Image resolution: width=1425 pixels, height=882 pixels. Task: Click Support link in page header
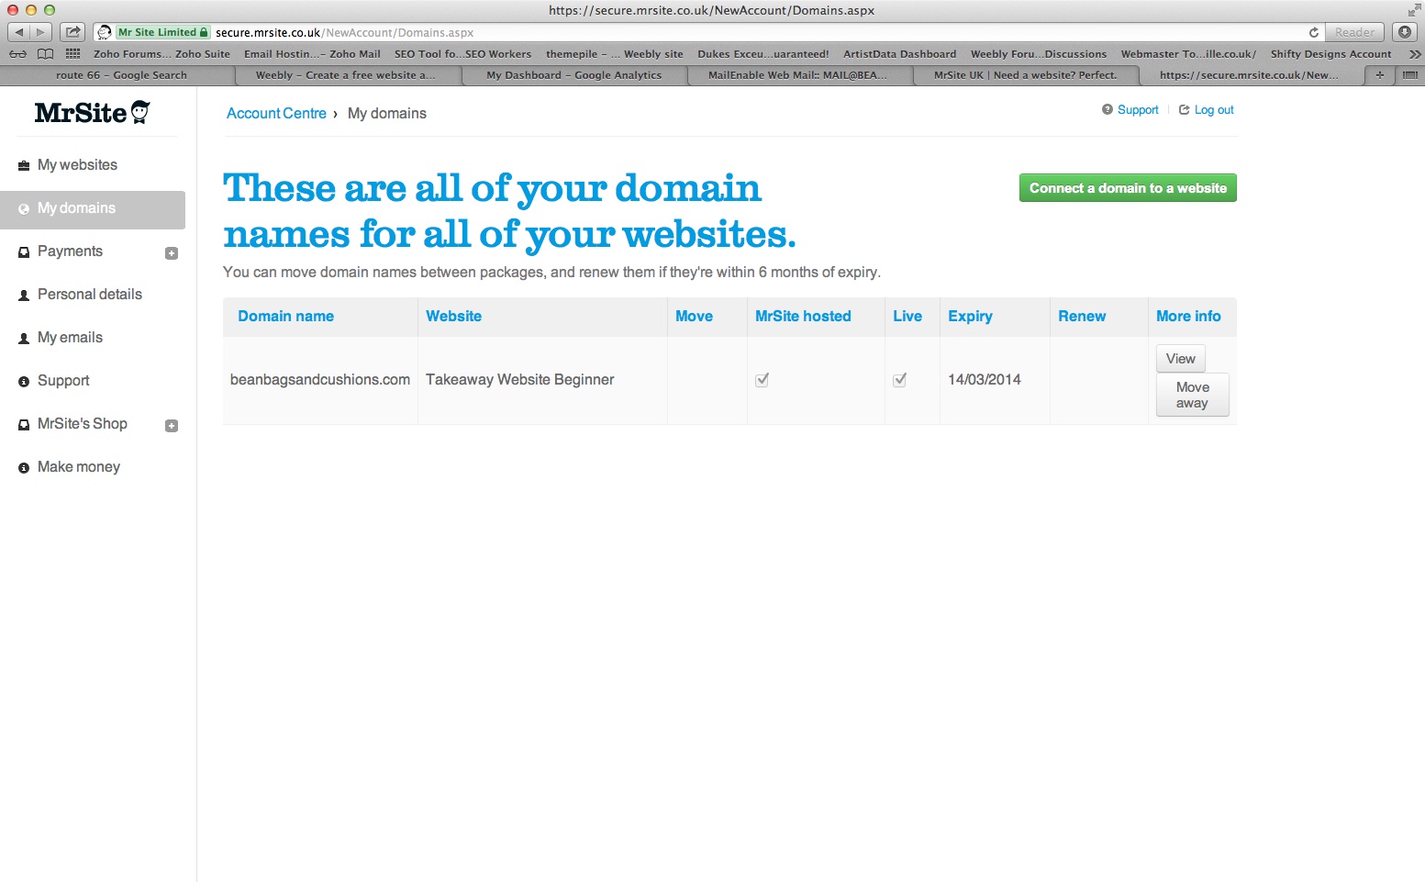(1138, 109)
